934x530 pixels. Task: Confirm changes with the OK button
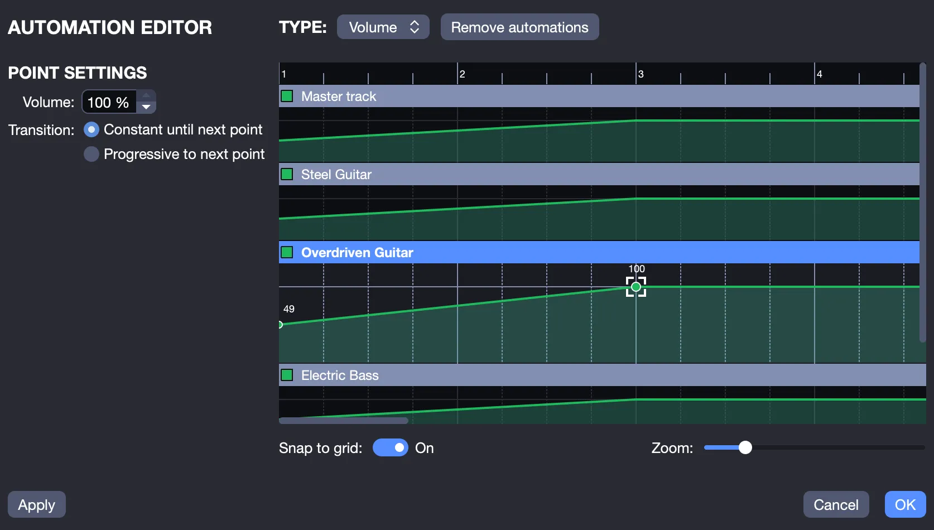pyautogui.click(x=905, y=504)
